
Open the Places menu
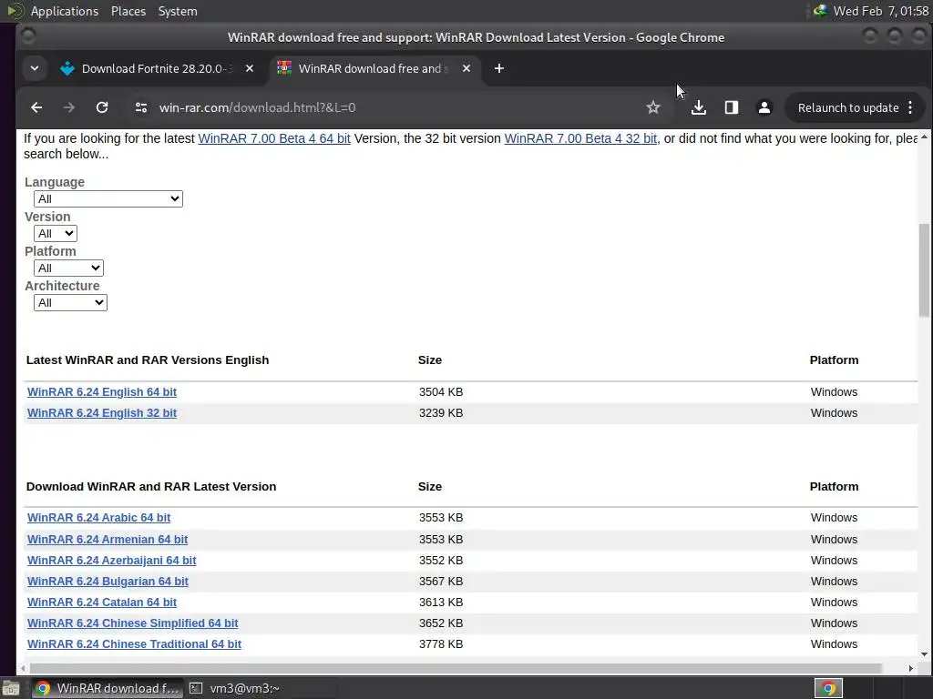tap(128, 11)
